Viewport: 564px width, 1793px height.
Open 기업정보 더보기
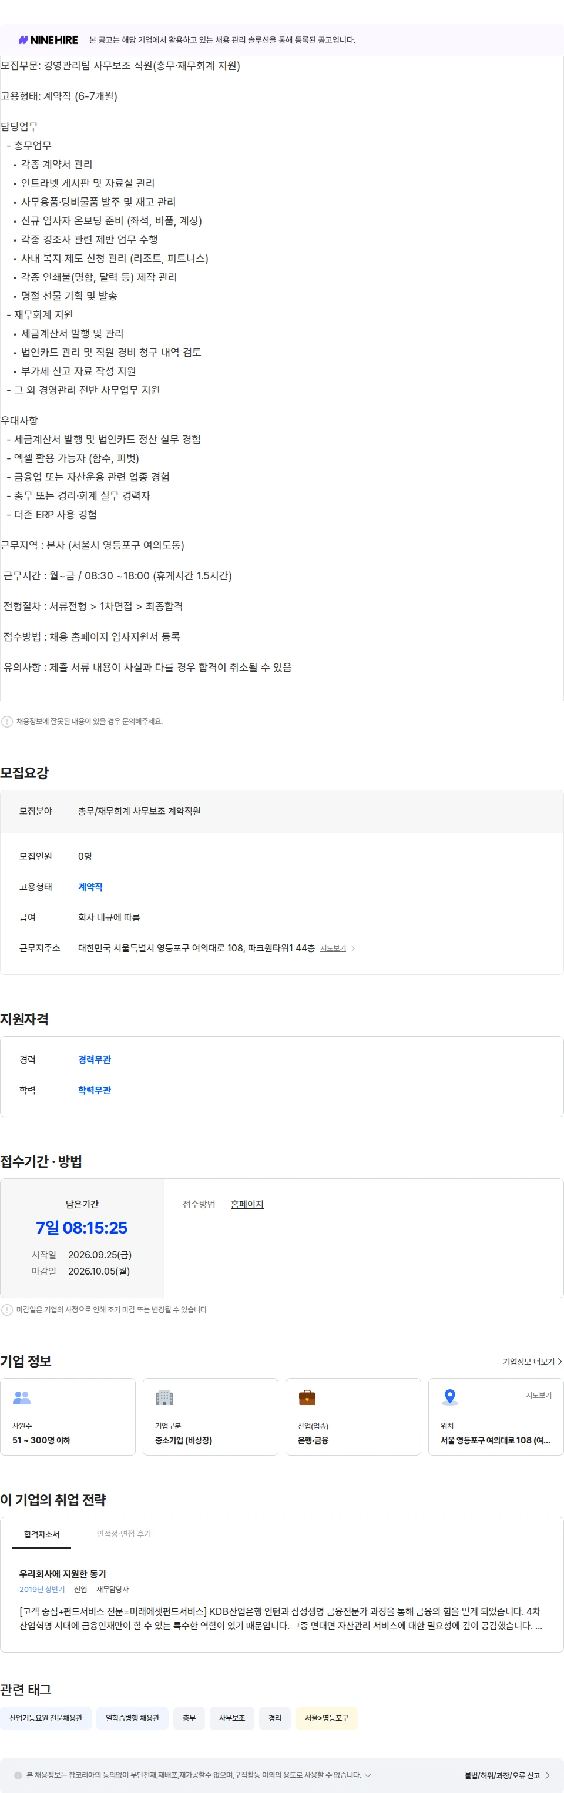(x=533, y=1362)
